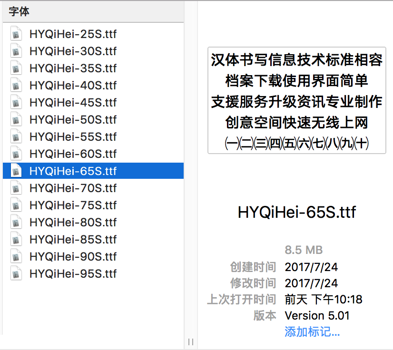Image resolution: width=393 pixels, height=350 pixels.
Task: Click the large HYQiHei-65S.ttf title in preview pane
Action: point(297,212)
